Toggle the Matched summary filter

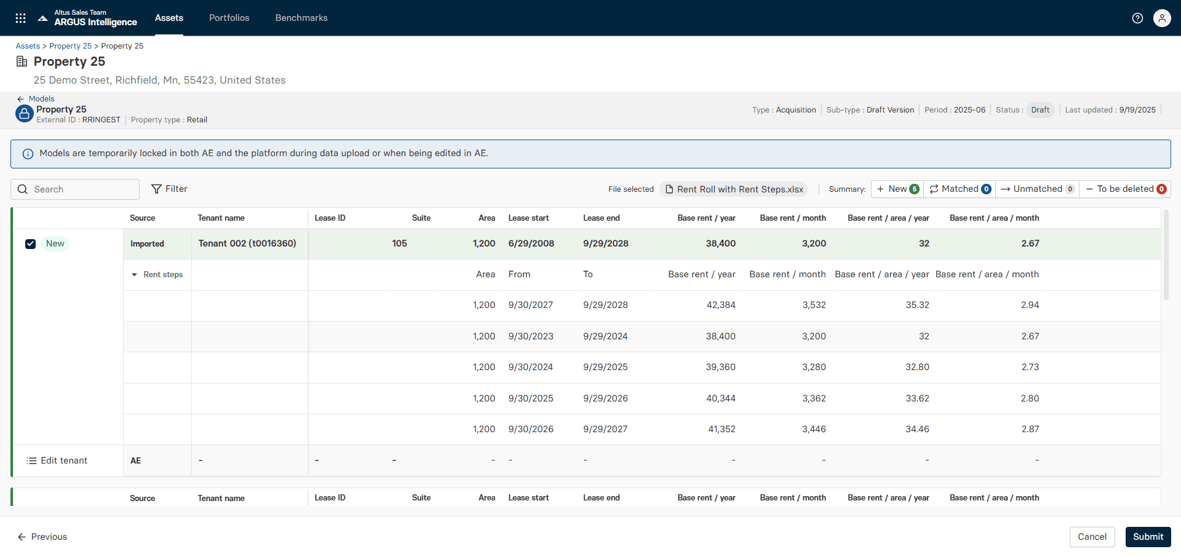click(x=960, y=189)
